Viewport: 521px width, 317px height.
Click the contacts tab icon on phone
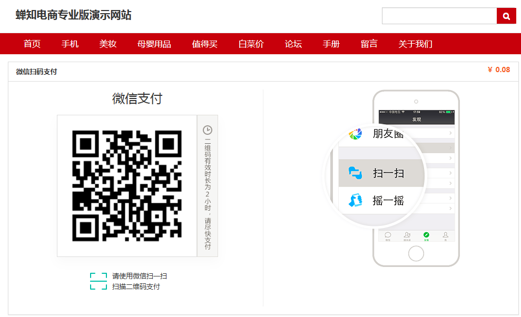(407, 235)
